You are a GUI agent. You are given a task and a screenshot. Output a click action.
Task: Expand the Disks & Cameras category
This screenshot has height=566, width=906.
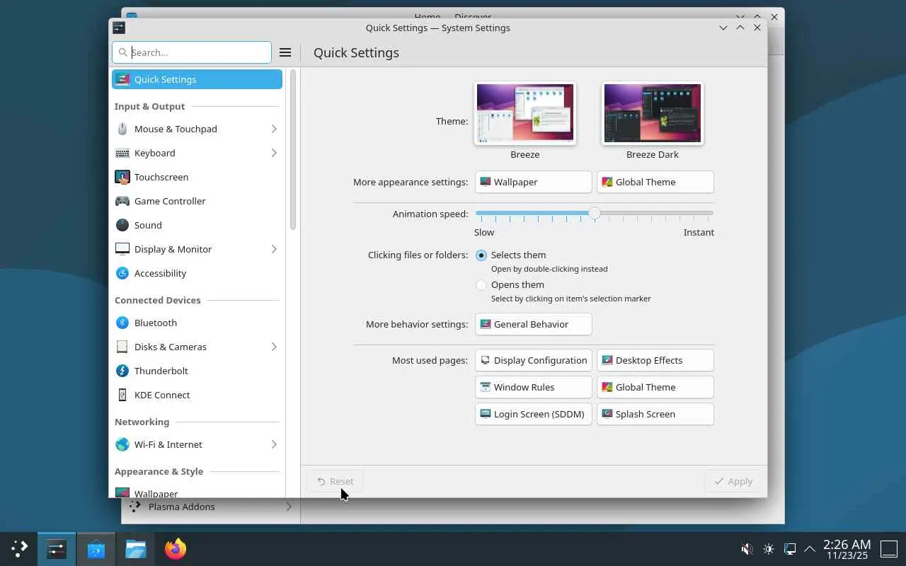(274, 347)
